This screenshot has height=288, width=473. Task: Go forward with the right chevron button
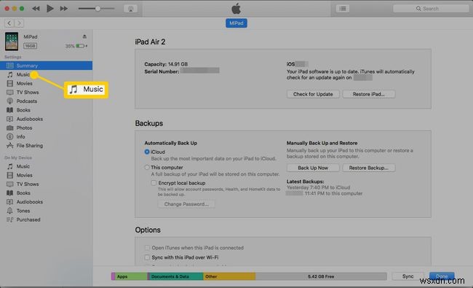pyautogui.click(x=20, y=23)
